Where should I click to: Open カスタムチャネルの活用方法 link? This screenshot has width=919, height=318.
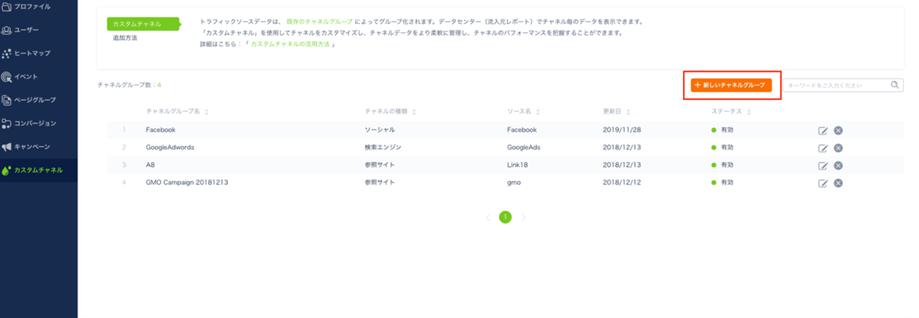tap(290, 45)
